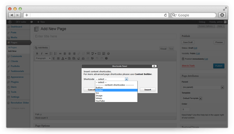Open Portfolio in the sidebar
Image resolution: width=234 pixels, height=134 pixels.
coord(15,66)
